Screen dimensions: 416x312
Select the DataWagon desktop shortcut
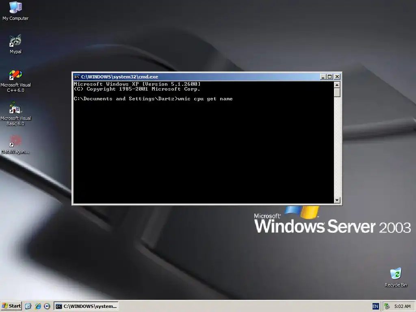click(x=15, y=145)
